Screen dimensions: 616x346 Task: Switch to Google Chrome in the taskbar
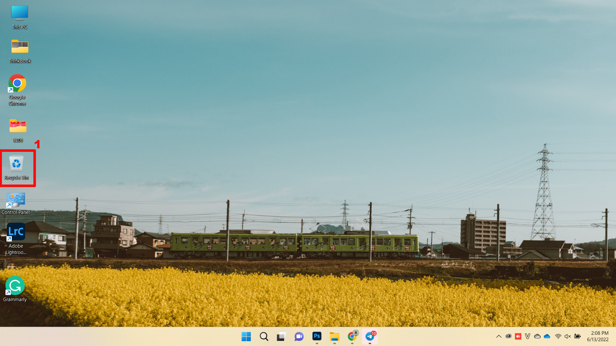click(352, 336)
